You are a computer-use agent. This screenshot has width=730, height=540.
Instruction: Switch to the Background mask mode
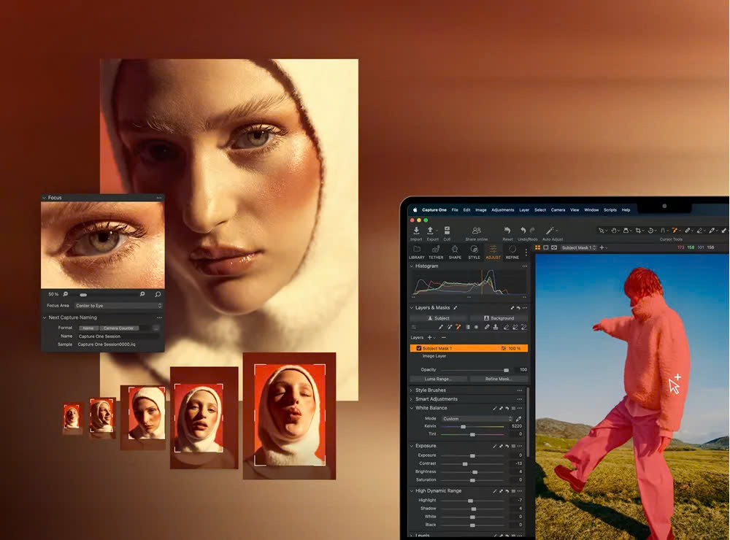pos(502,318)
